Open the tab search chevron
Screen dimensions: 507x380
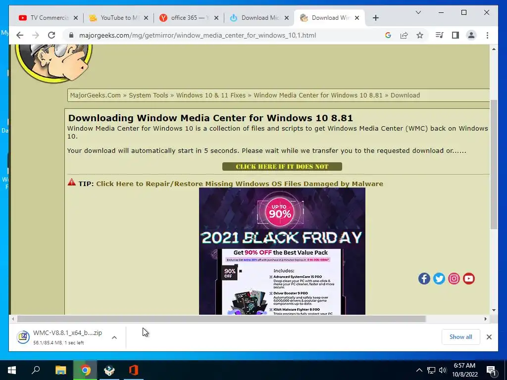coord(418,12)
